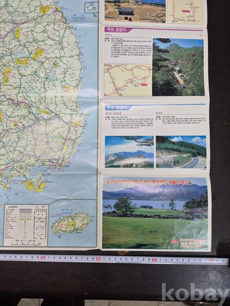Open the 구인사 temple valley photo
This screenshot has width=230, height=306.
coord(178,67)
